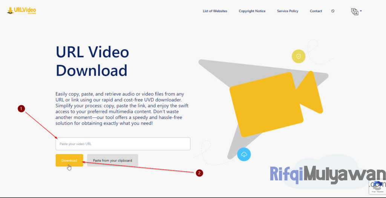Open List of Websites page

click(215, 11)
